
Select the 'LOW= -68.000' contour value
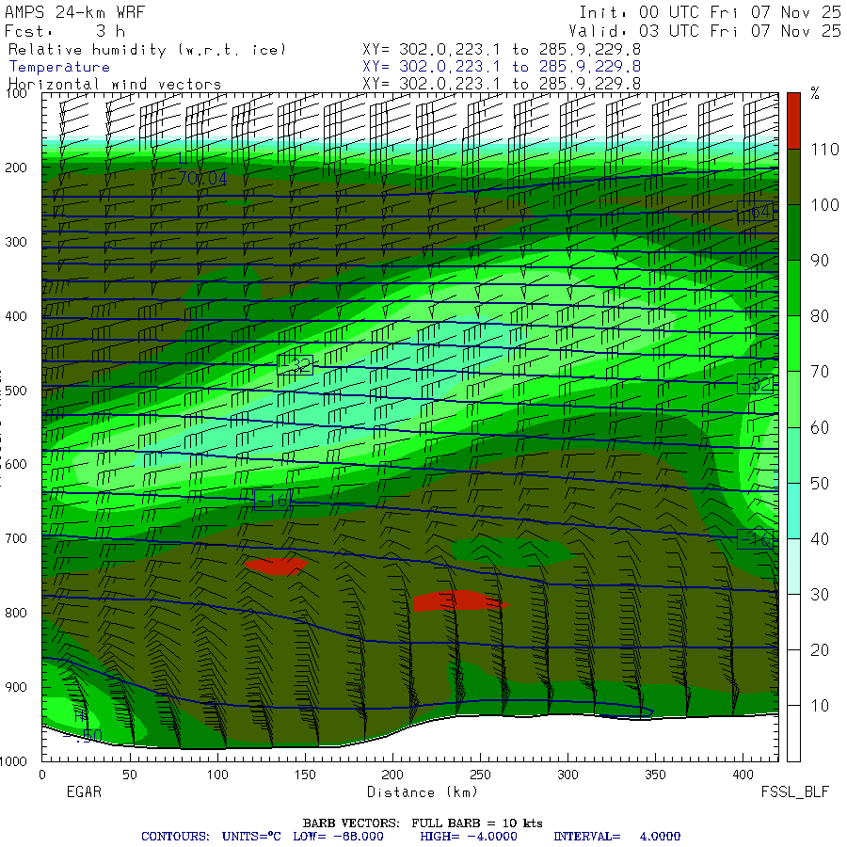[x=338, y=837]
